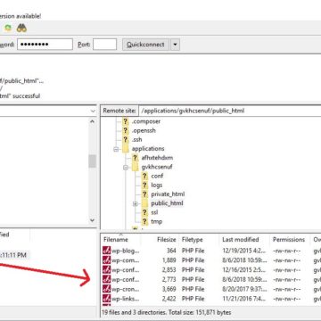Collapse the applications folder node
The width and height of the screenshot is (321, 321).
pyautogui.click(x=116, y=150)
